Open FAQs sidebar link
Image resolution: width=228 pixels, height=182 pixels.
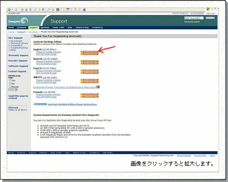(x=13, y=50)
